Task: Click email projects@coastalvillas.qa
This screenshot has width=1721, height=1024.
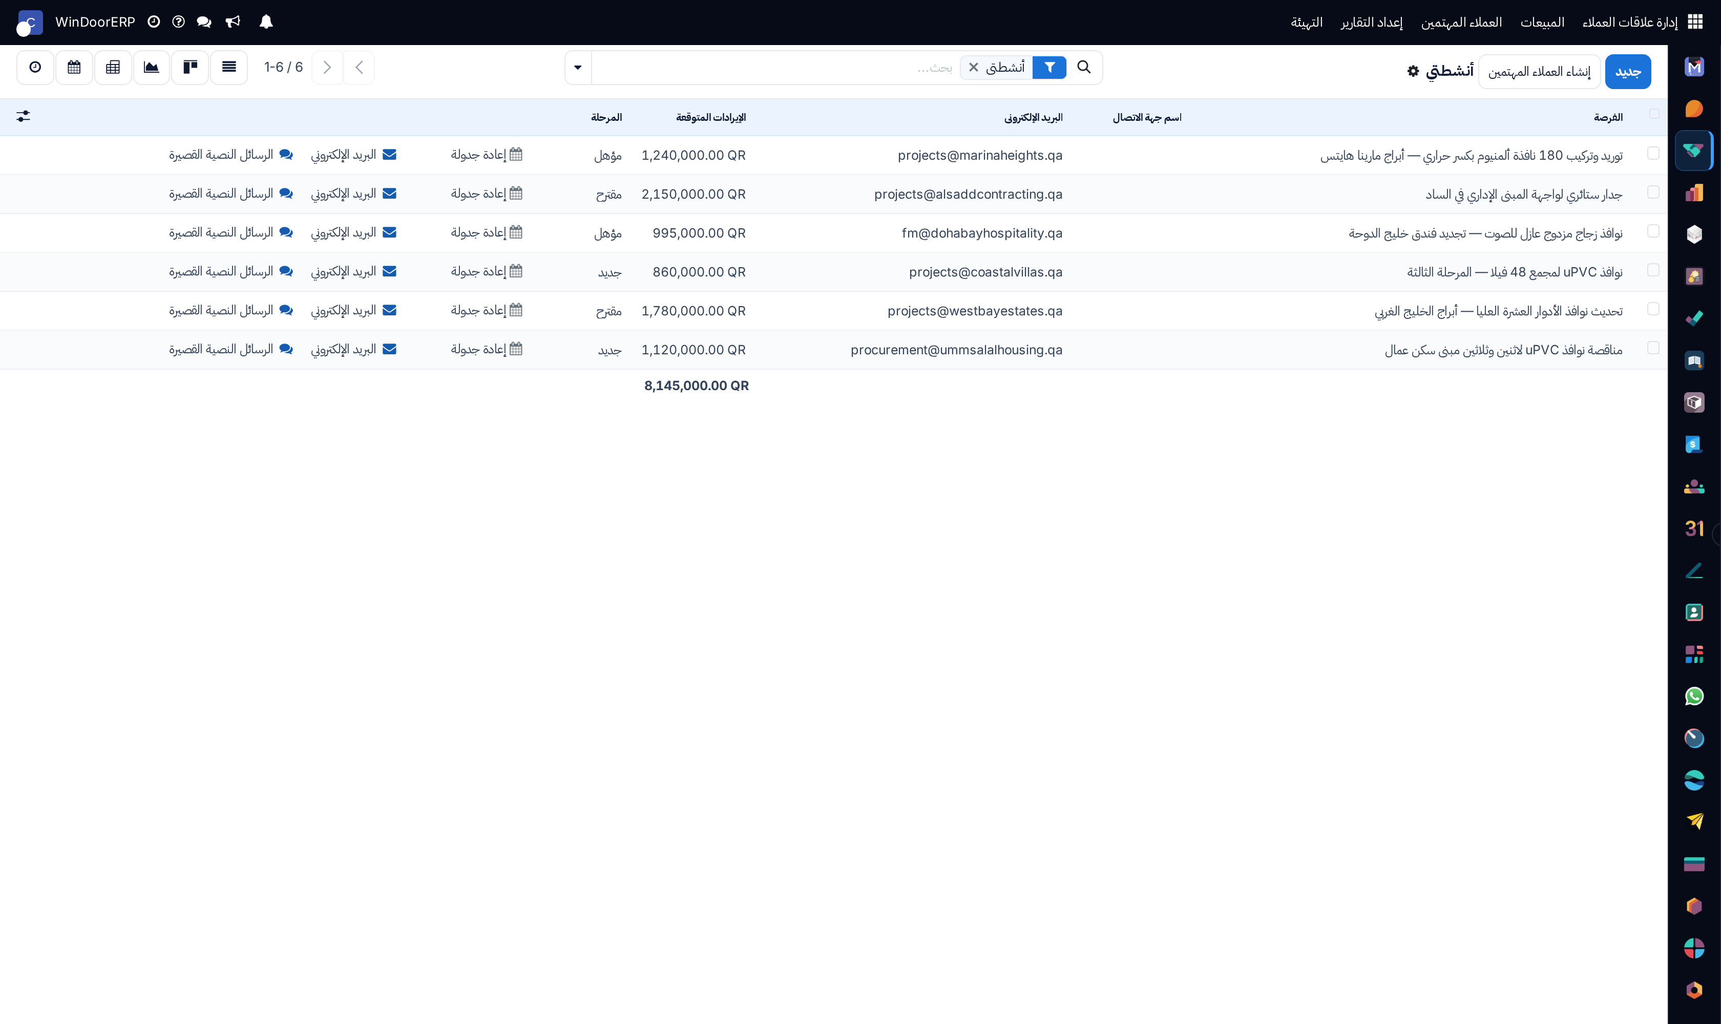Action: 986,272
